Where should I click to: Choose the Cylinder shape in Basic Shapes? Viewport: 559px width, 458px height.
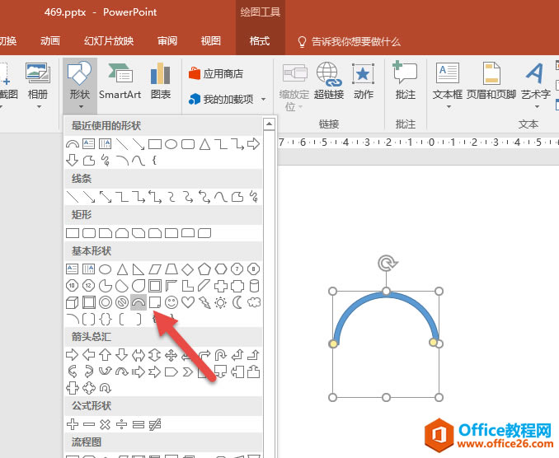pyautogui.click(x=254, y=286)
